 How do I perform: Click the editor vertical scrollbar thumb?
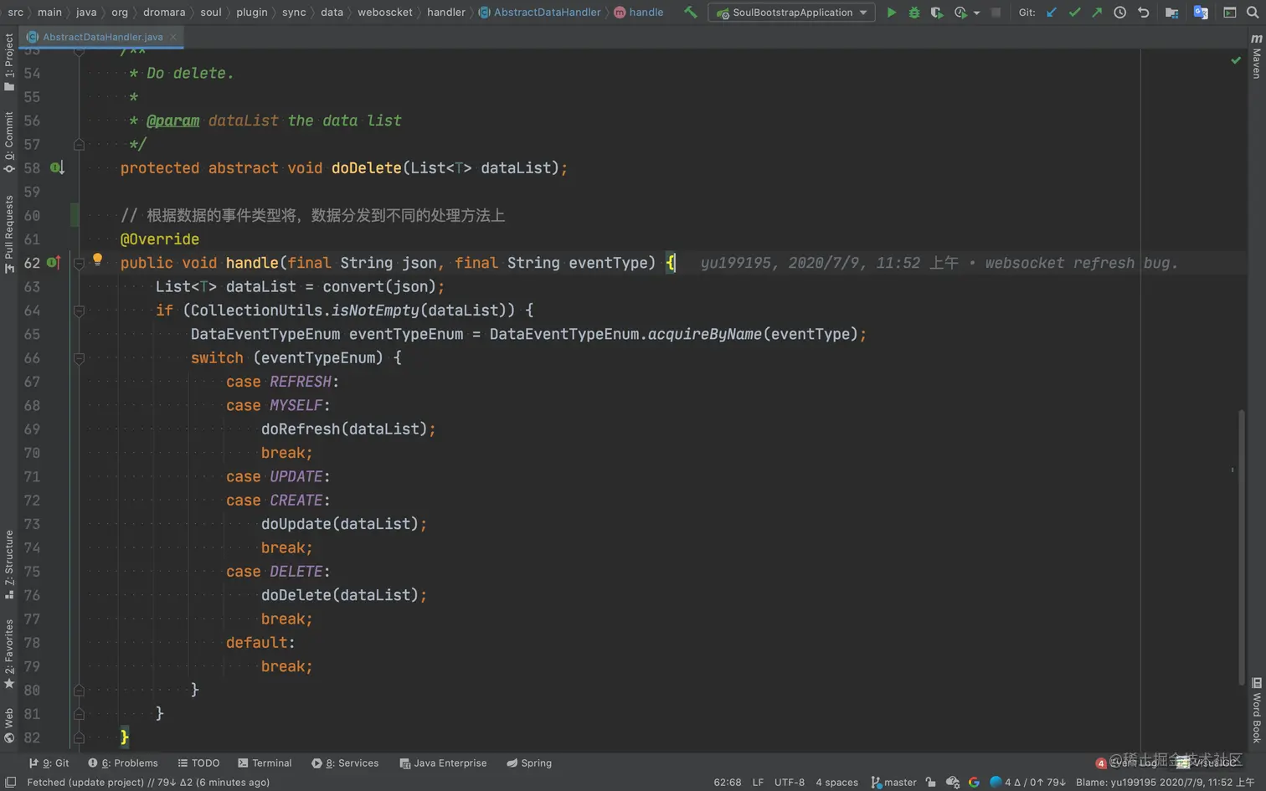click(x=1242, y=547)
